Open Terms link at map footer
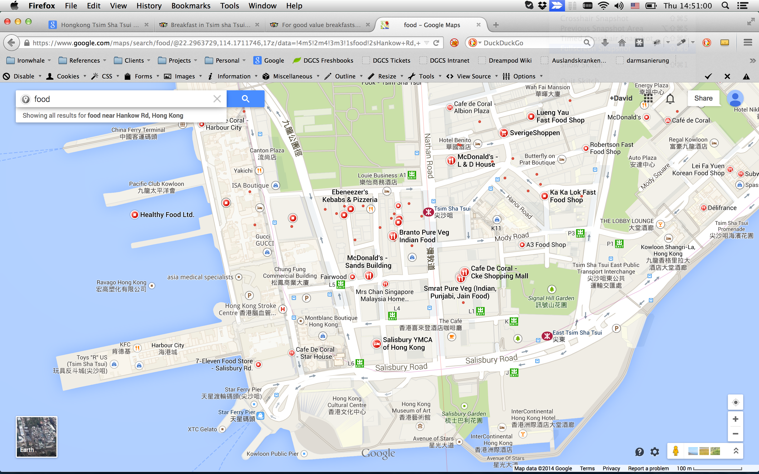The image size is (759, 474). (x=587, y=468)
